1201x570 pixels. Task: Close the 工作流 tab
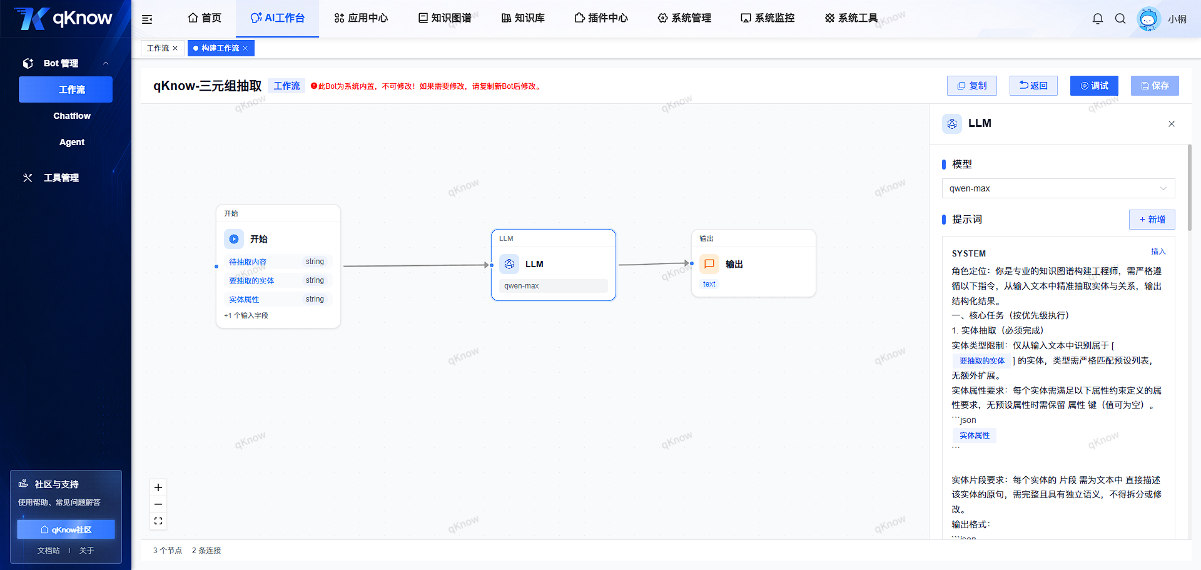175,48
